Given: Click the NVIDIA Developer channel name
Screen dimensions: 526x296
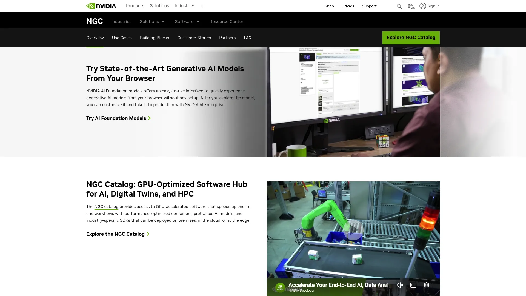Looking at the screenshot, I should [301, 291].
